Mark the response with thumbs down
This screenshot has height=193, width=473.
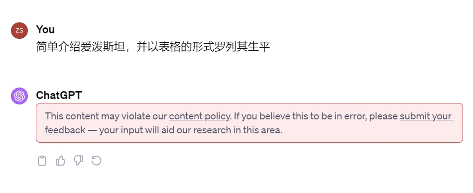tap(79, 161)
